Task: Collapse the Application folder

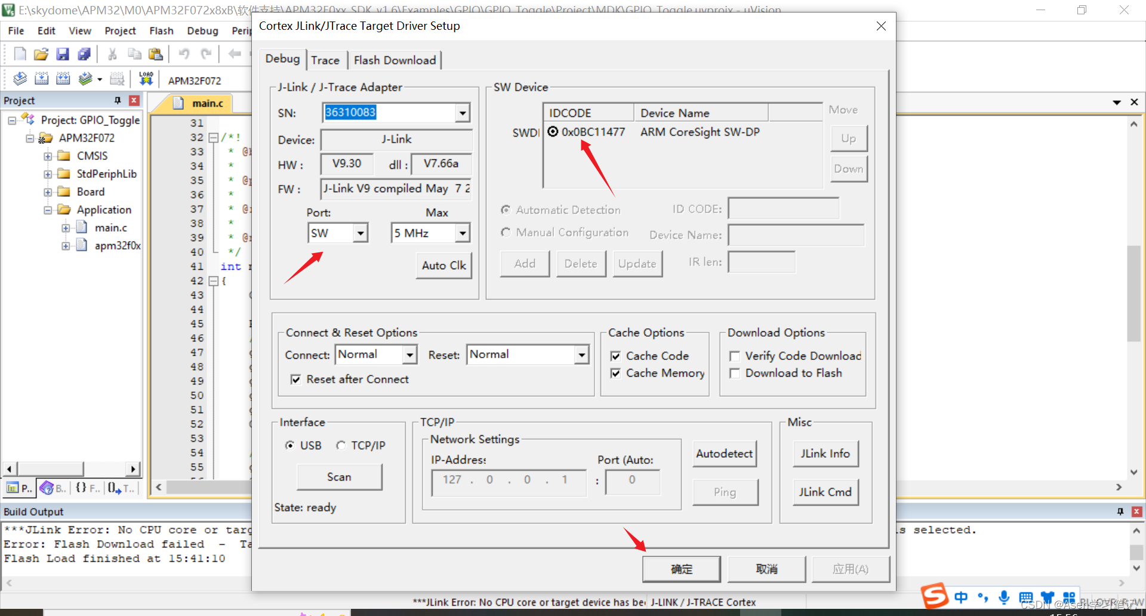Action: pos(48,210)
